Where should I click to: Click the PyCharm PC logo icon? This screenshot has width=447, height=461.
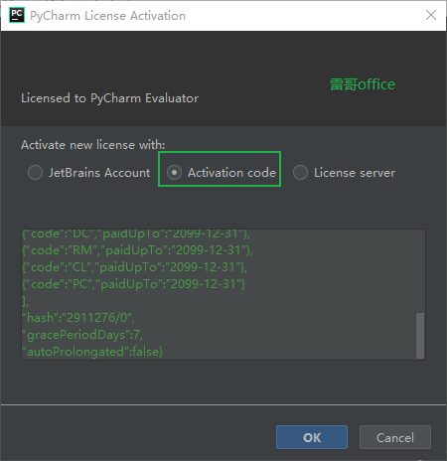(x=17, y=15)
